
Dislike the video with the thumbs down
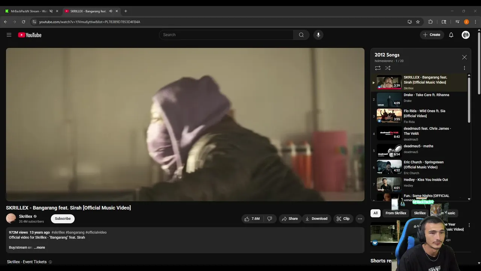tap(270, 219)
